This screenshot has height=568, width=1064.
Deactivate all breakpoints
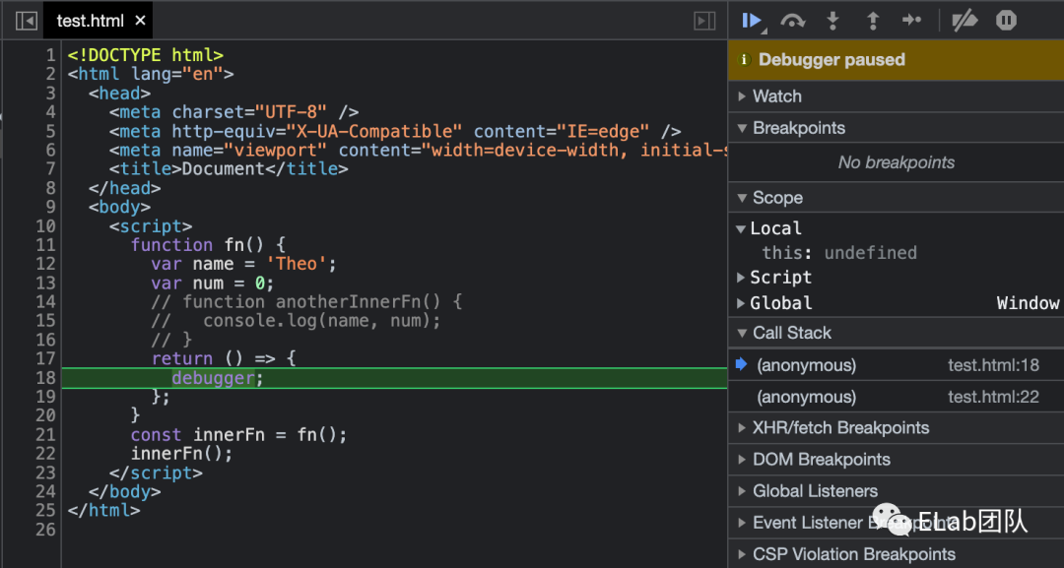(964, 21)
